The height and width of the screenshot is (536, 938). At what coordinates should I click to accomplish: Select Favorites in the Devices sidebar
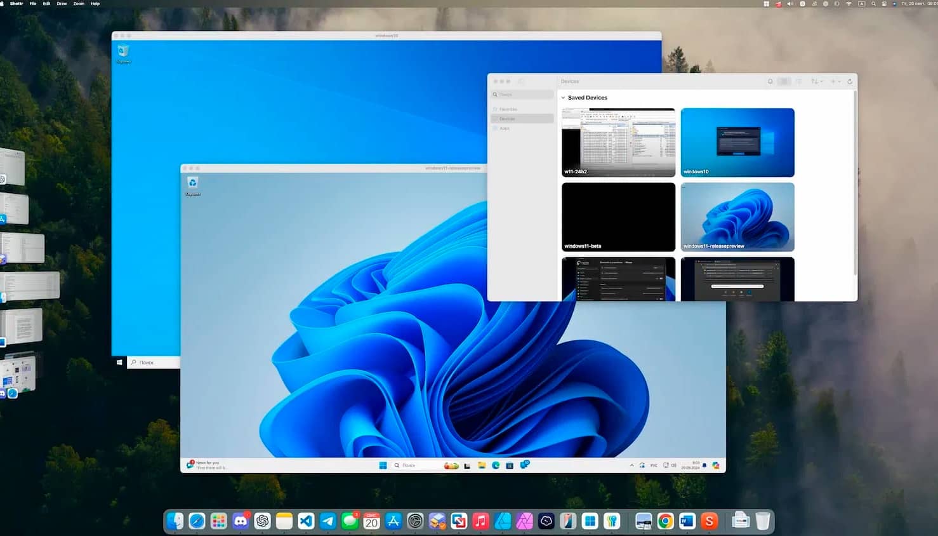point(508,109)
